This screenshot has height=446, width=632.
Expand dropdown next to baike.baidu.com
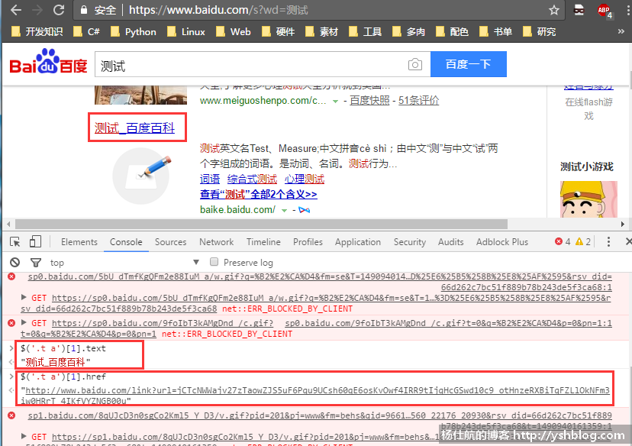pyautogui.click(x=284, y=211)
